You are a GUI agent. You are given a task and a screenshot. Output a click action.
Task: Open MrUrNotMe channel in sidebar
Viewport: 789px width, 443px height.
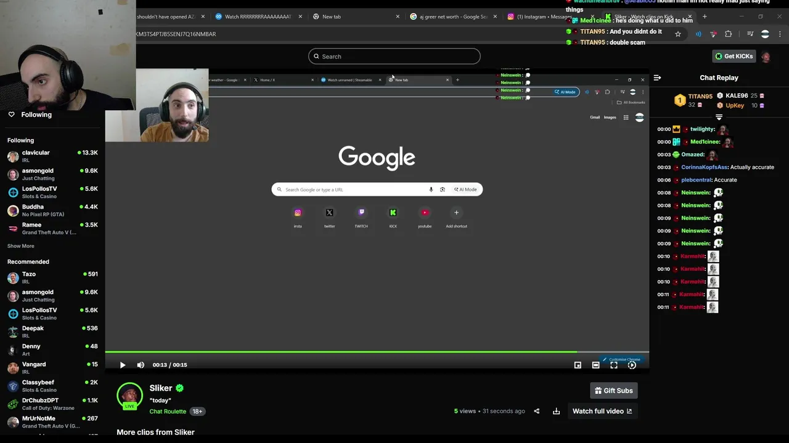click(52, 421)
